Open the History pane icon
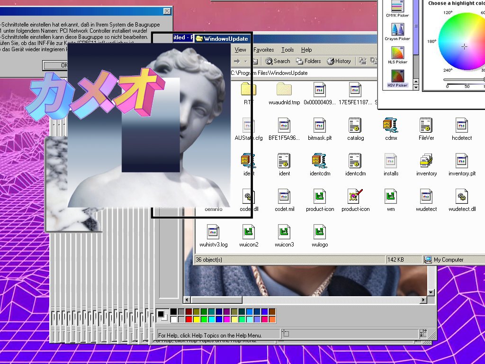 (x=339, y=61)
